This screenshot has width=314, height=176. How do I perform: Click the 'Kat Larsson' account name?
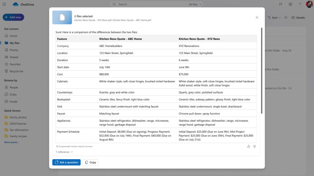point(12,29)
